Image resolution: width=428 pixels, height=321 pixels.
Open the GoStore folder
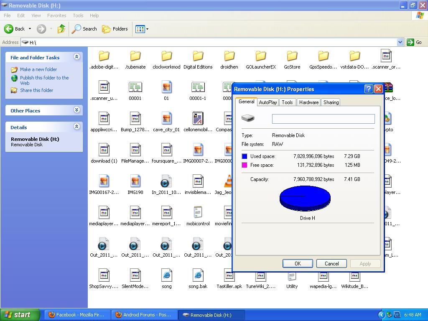[x=292, y=56]
